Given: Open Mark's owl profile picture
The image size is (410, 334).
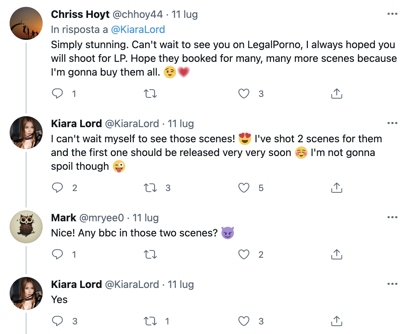Looking at the screenshot, I should coord(26,227).
